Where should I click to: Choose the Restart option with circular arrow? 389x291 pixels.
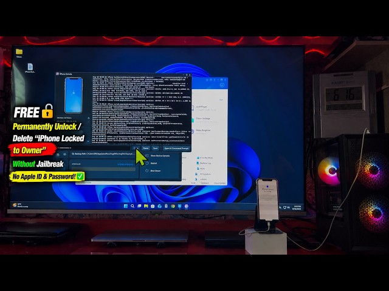click(x=151, y=163)
